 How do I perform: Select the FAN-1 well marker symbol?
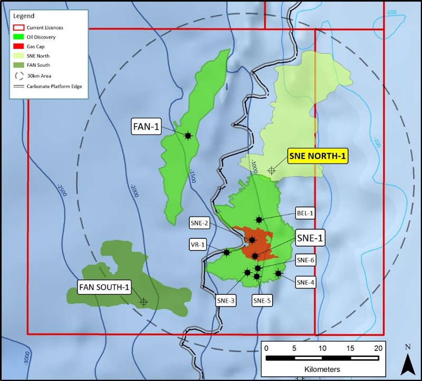coord(188,136)
